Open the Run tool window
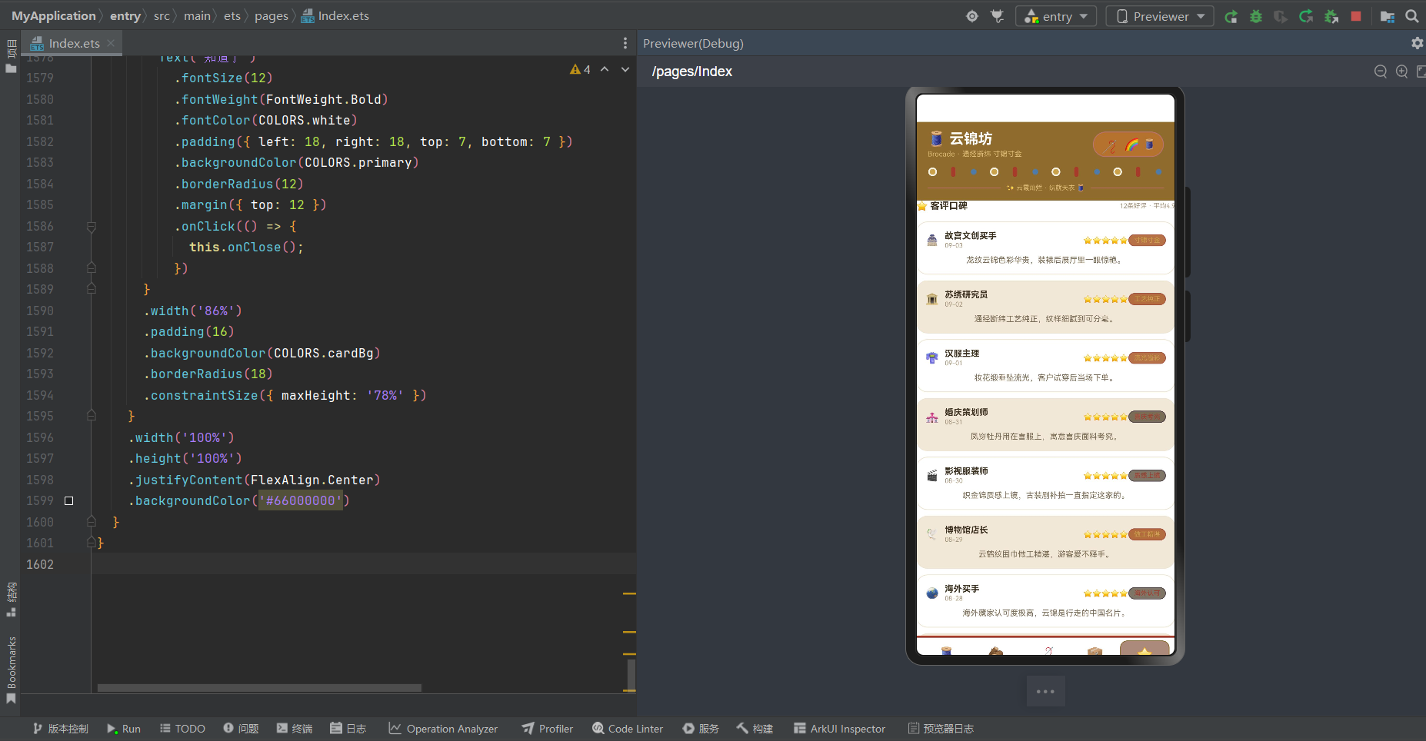Viewport: 1426px width, 741px height. click(x=124, y=729)
